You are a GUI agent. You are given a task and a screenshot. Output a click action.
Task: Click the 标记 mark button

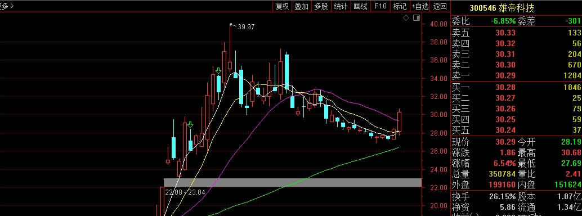click(x=400, y=6)
